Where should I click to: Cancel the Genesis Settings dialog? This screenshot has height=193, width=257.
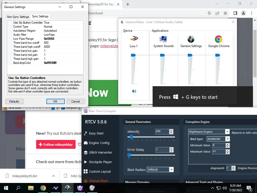pyautogui.click(x=76, y=102)
